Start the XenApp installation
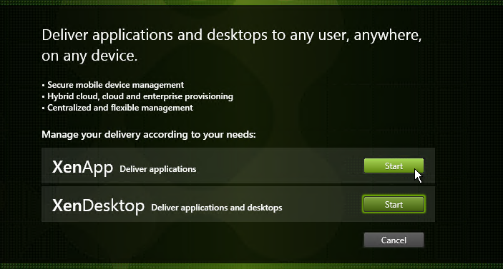The image size is (503, 269). (394, 166)
